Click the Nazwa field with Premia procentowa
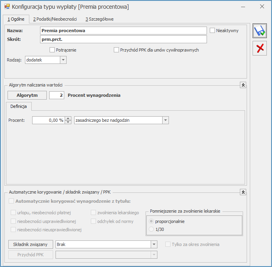 click(123, 31)
